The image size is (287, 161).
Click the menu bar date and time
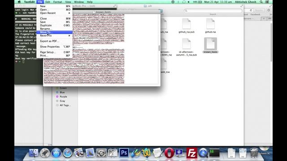tap(218, 2)
